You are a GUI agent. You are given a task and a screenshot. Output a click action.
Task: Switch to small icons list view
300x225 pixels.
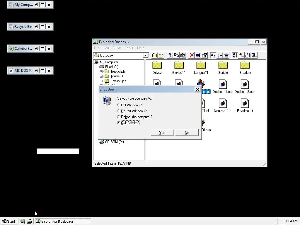(220, 55)
